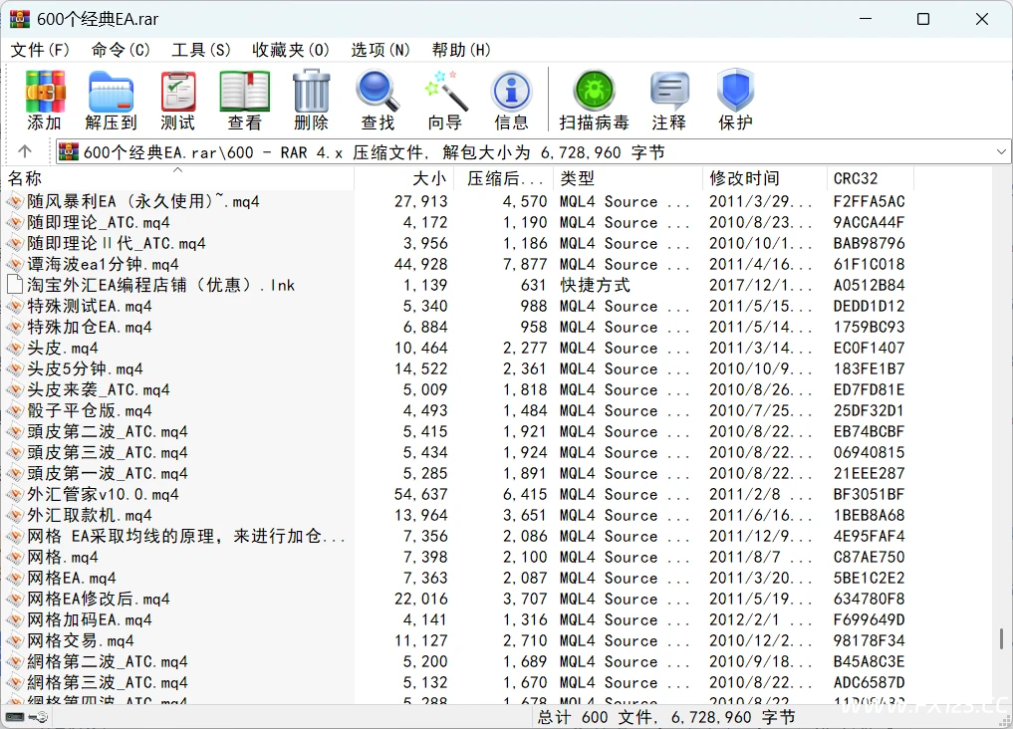The height and width of the screenshot is (729, 1013).
Task: Click the 快捷方式 type cell
Action: 595,285
